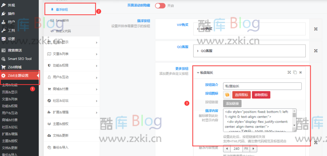Image resolution: width=327 pixels, height=156 pixels.
Task: Click the 外观 paintbrush icon
Action: tap(3, 5)
